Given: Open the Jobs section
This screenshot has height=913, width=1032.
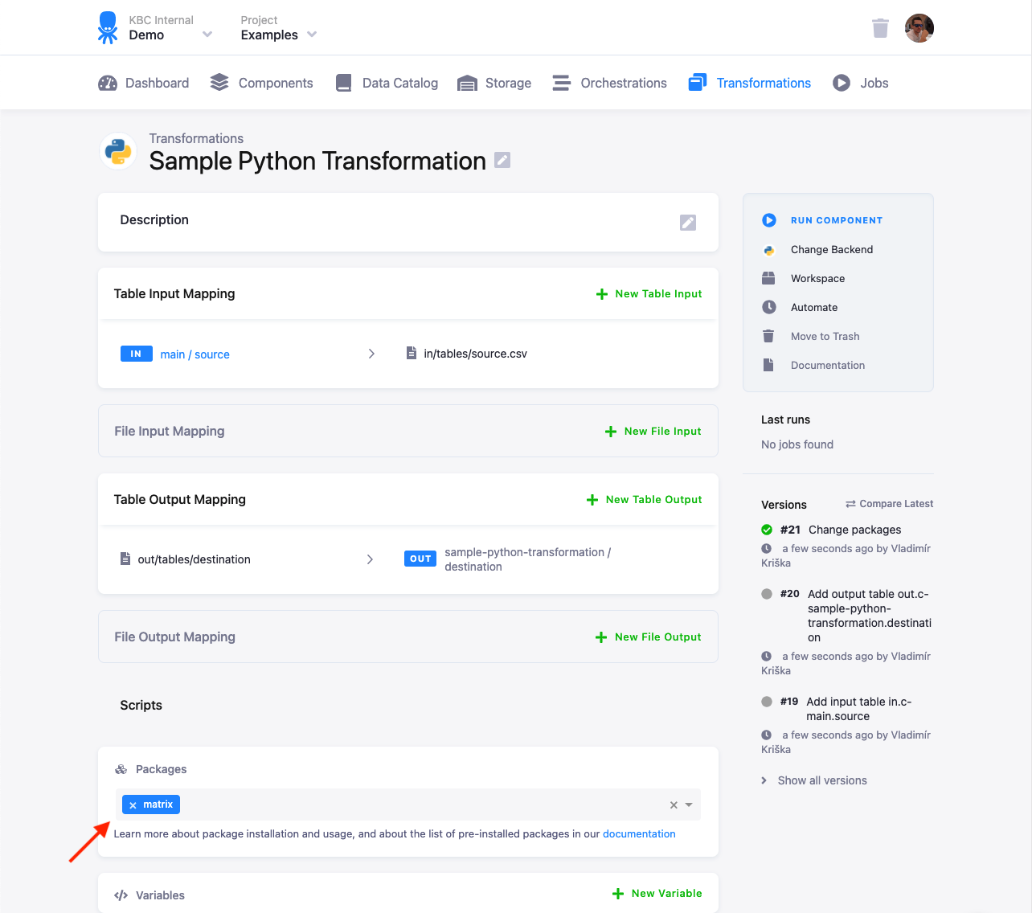Looking at the screenshot, I should 860,82.
